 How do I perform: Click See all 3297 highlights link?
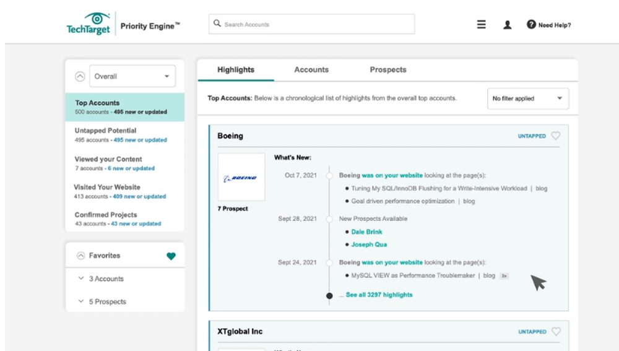(x=379, y=295)
